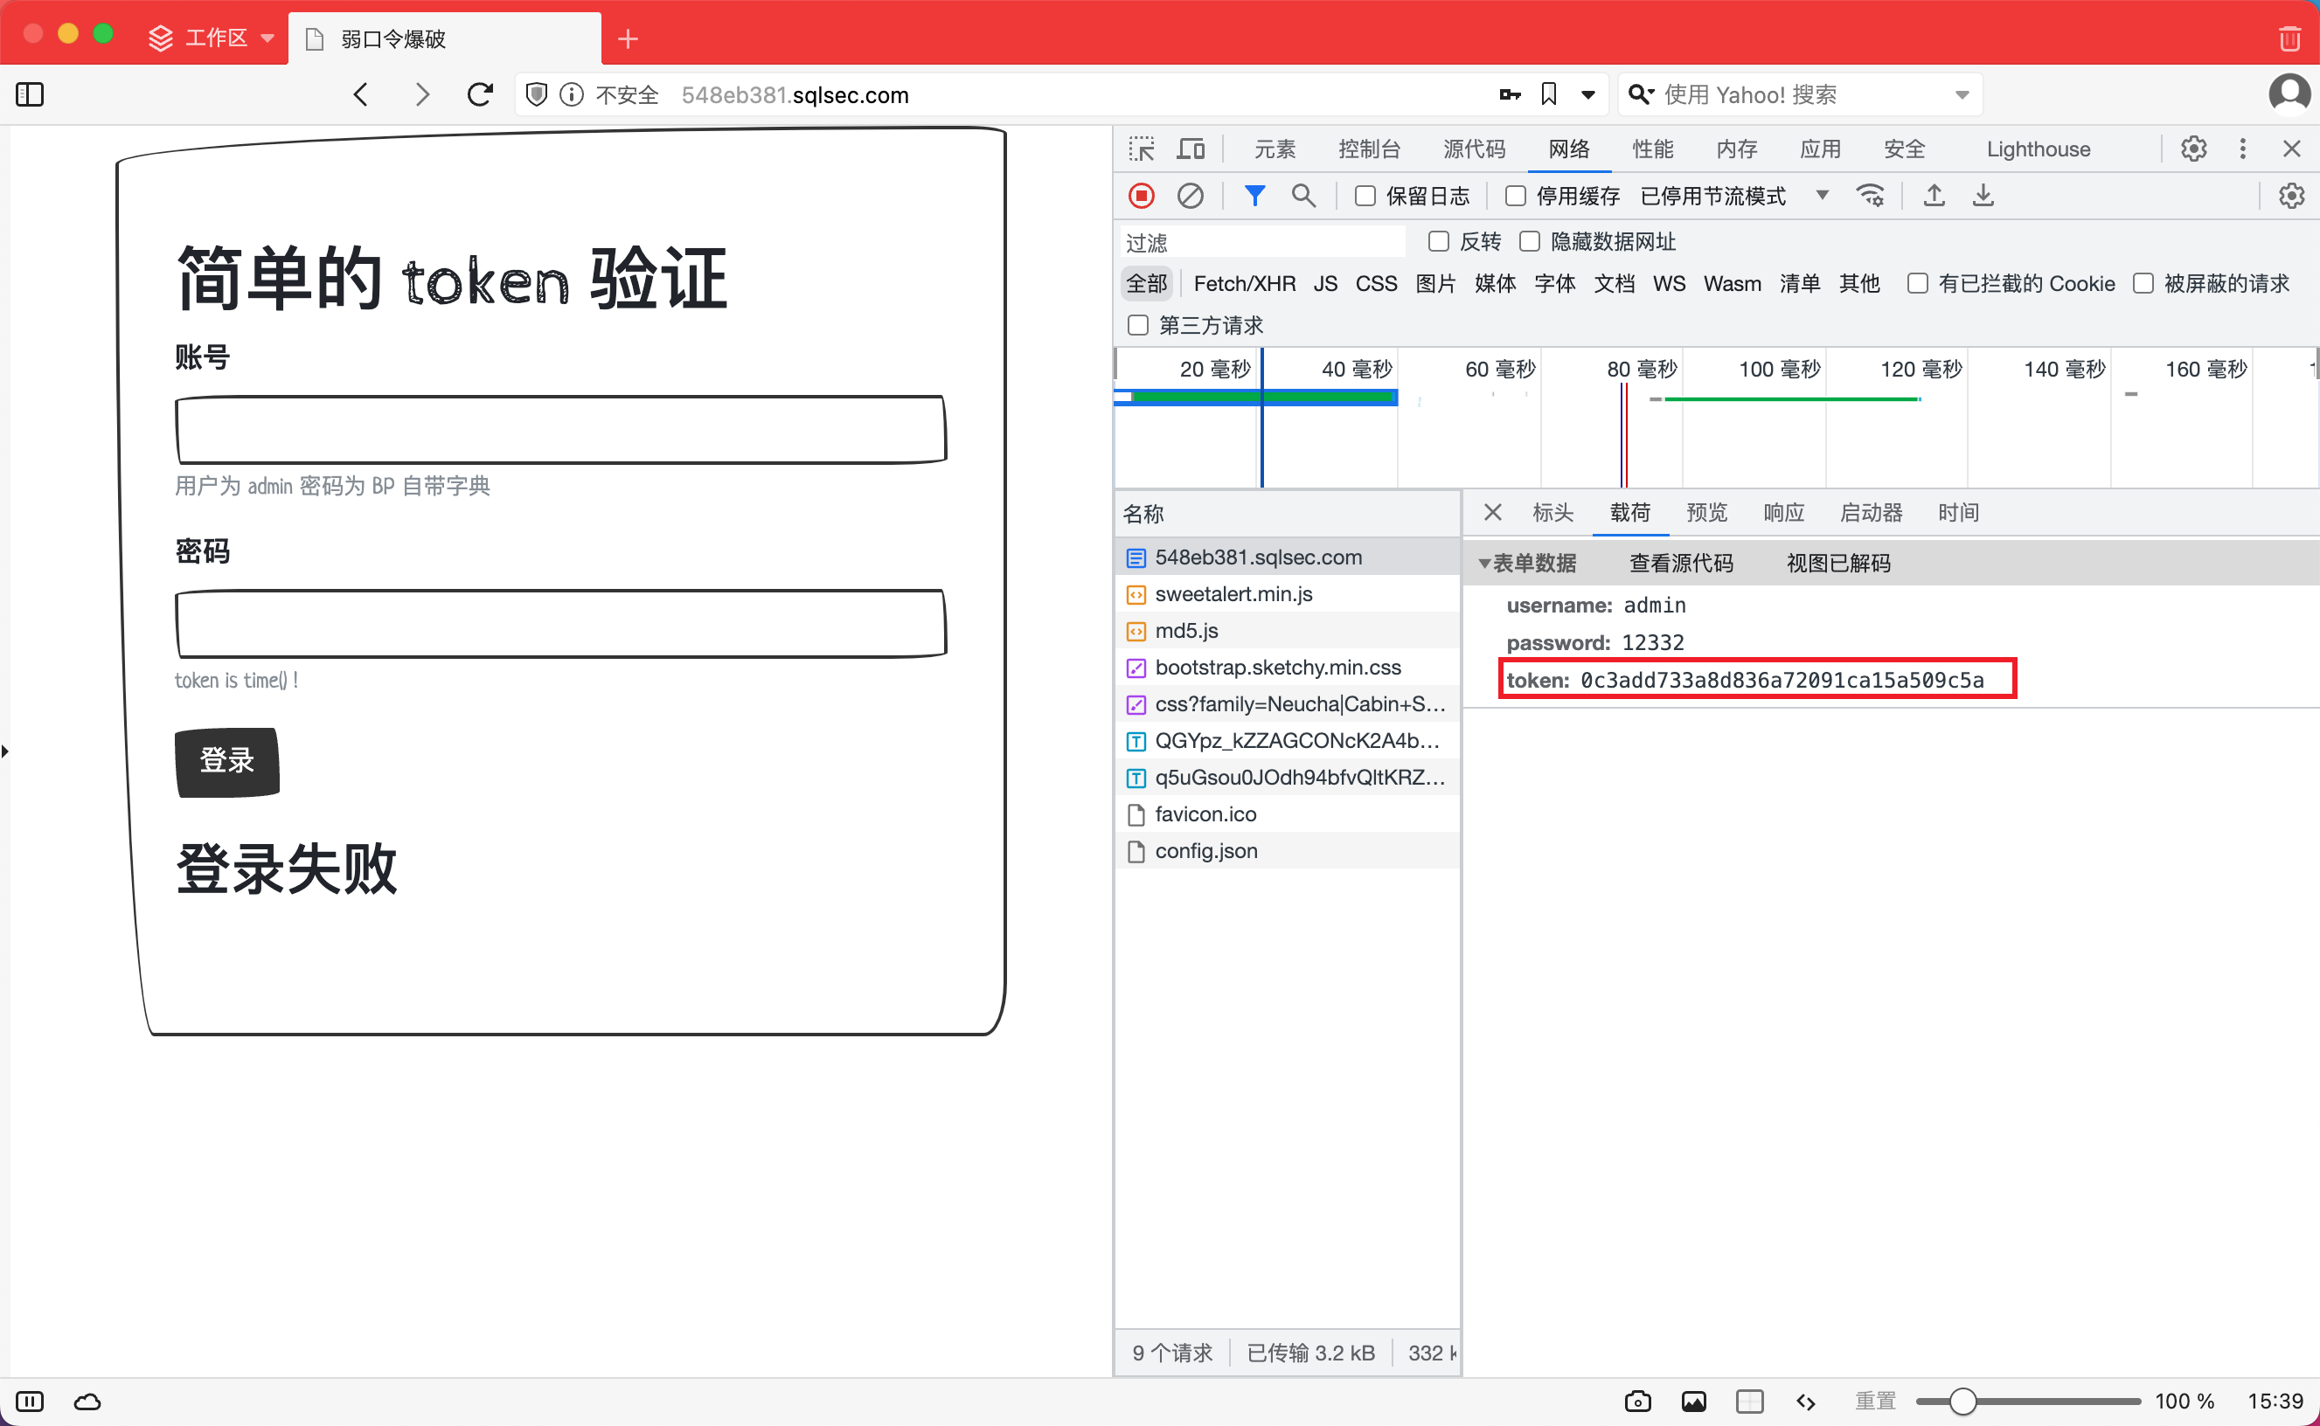The height and width of the screenshot is (1426, 2320).
Task: Click the 过滤 filter text field
Action: click(1262, 242)
